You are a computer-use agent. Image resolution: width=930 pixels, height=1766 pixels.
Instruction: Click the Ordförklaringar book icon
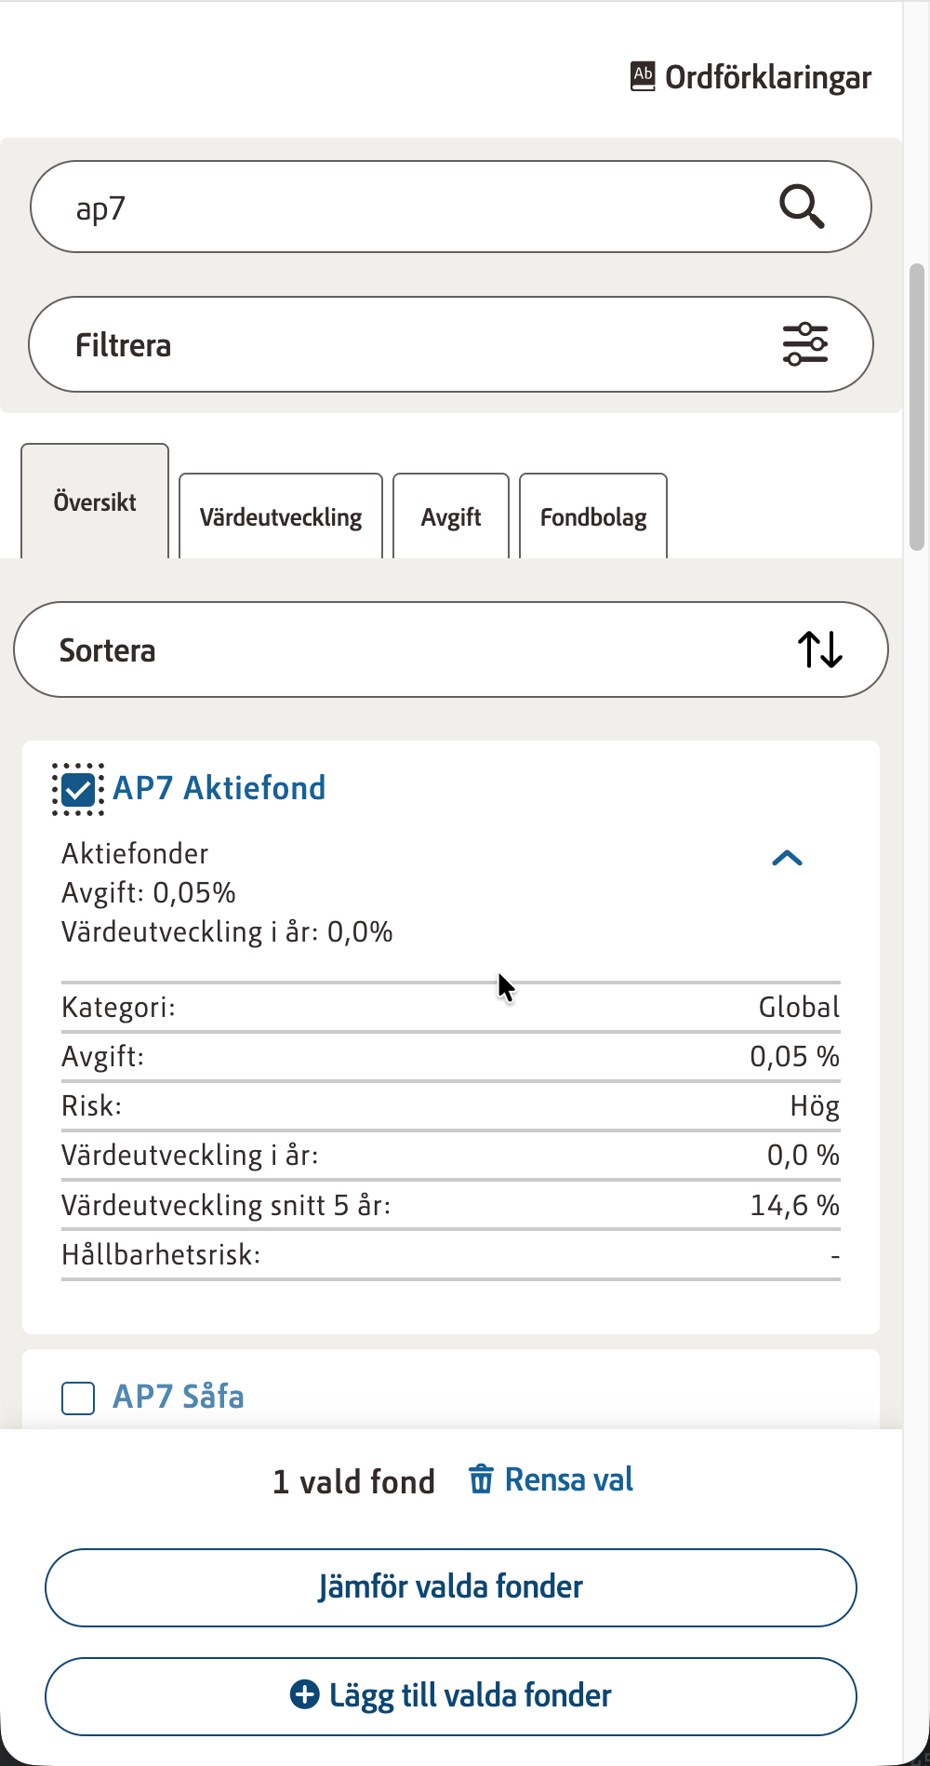[x=643, y=76]
